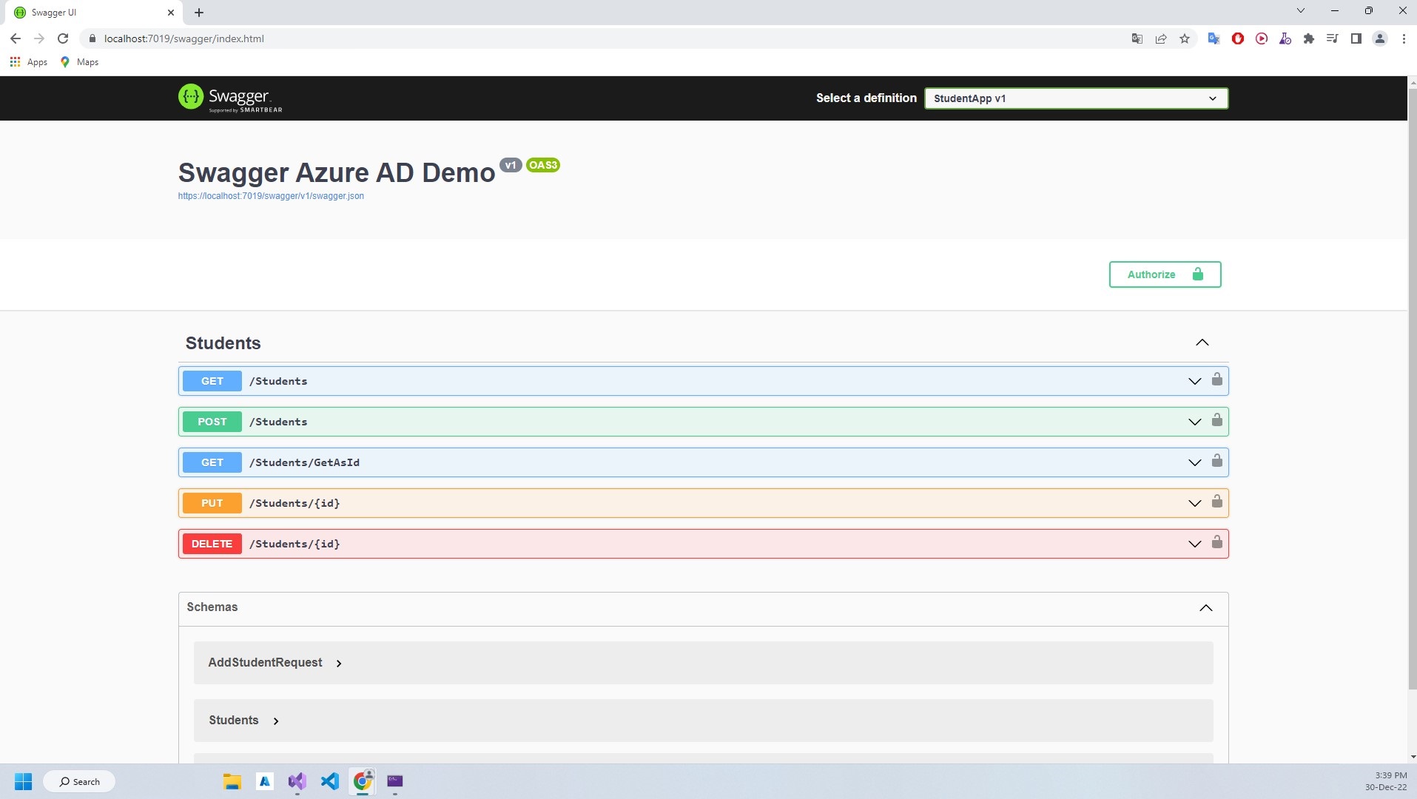Screen dimensions: 1417x799
Task: Collapse the Students section
Action: [1202, 343]
